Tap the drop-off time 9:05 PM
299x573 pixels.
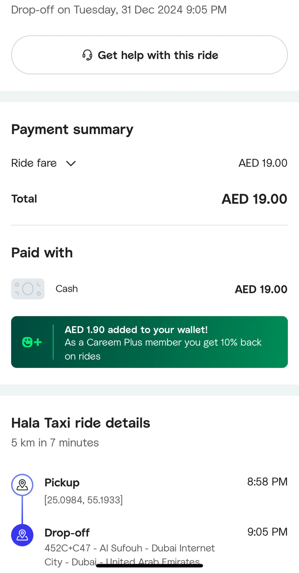click(267, 532)
